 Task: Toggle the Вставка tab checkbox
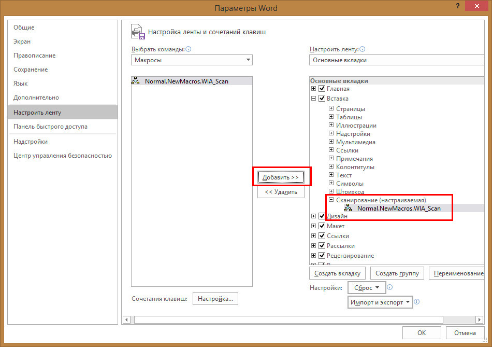click(322, 99)
